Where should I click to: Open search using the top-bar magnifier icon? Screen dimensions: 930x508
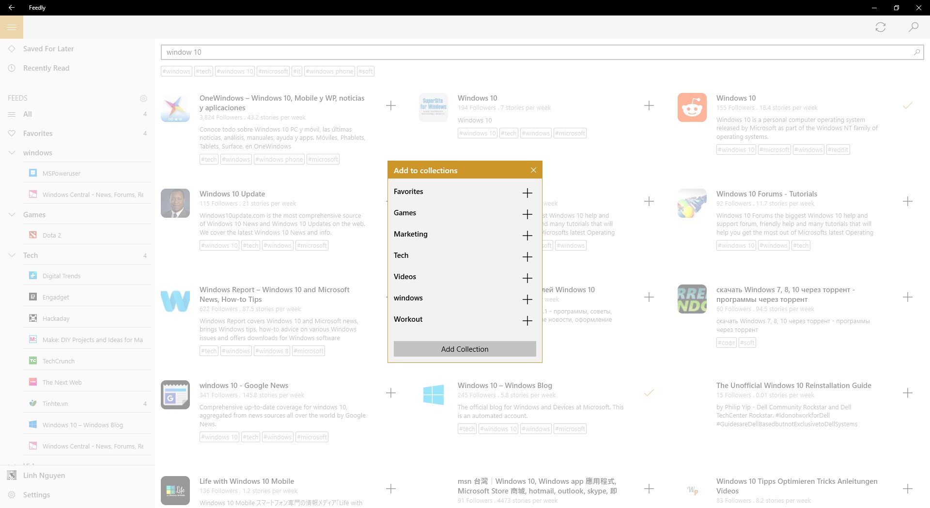(x=914, y=27)
